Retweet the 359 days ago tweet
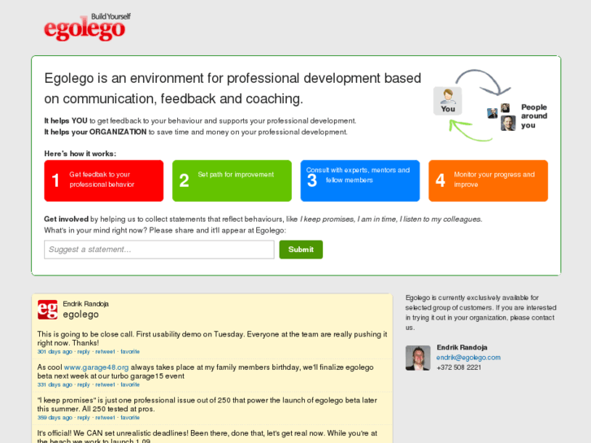The width and height of the screenshot is (591, 443). [x=105, y=418]
